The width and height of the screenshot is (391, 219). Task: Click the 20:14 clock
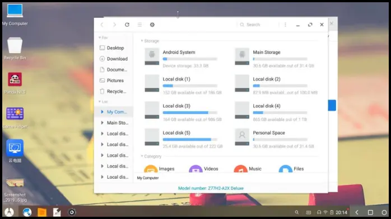coord(341,212)
